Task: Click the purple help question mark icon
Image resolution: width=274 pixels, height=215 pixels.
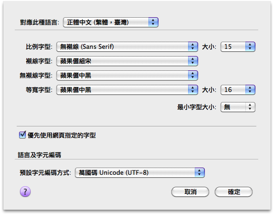Action: (x=25, y=192)
